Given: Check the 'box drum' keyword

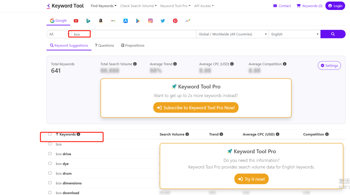Looking at the screenshot, I should (x=50, y=173).
